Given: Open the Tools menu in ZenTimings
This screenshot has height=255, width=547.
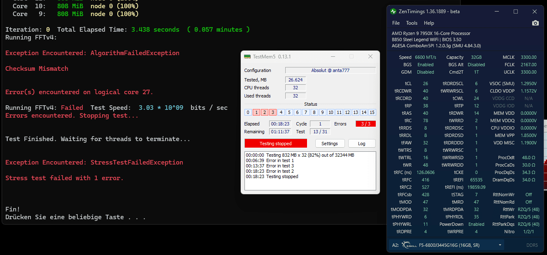Looking at the screenshot, I should coord(412,23).
